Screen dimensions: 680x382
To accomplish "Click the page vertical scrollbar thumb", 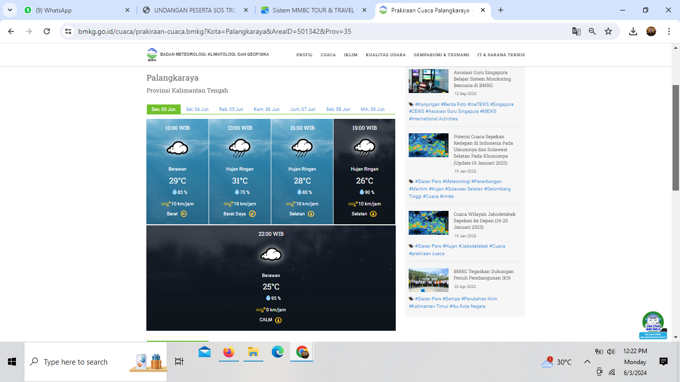I will pos(676,137).
